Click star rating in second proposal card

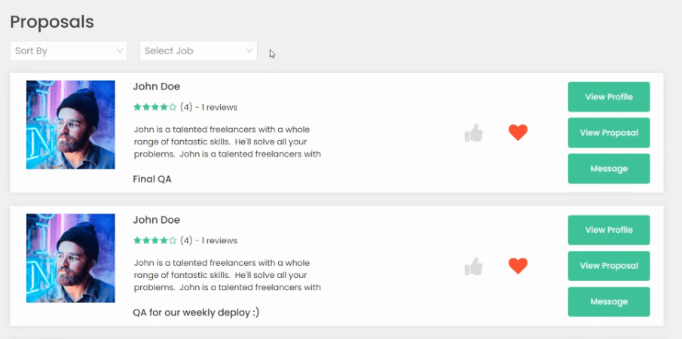click(x=154, y=240)
